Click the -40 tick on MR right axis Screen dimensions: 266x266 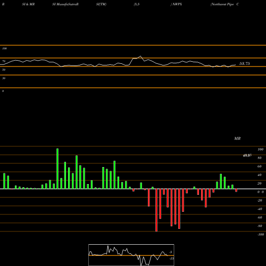[x=260, y=209]
